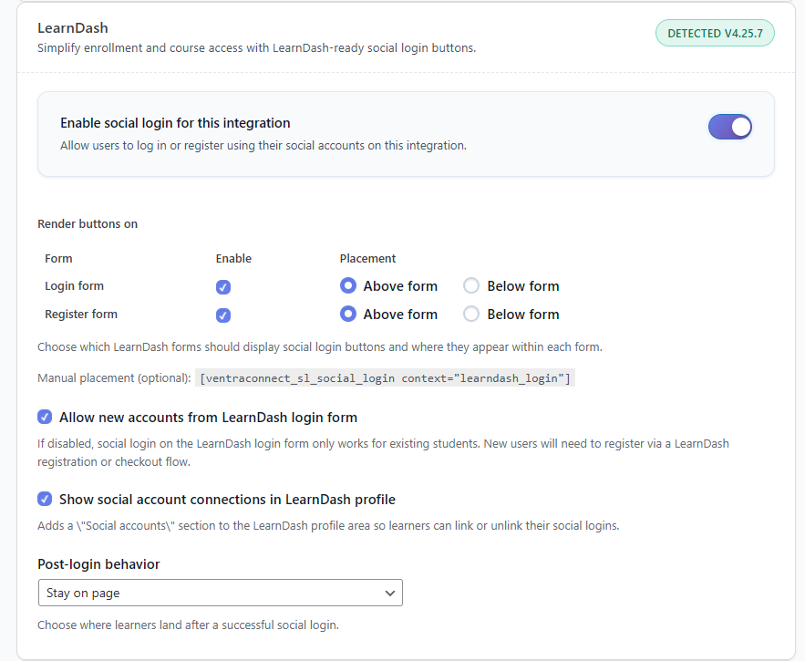Click the DETECTED V4.25.7 version badge

pyautogui.click(x=715, y=34)
